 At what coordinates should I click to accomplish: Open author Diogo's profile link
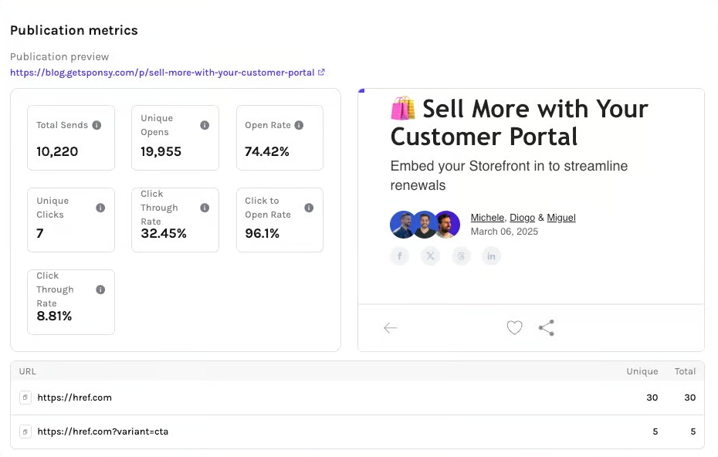point(522,218)
